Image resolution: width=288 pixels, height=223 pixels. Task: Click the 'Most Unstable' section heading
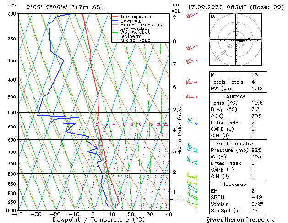click(235, 144)
